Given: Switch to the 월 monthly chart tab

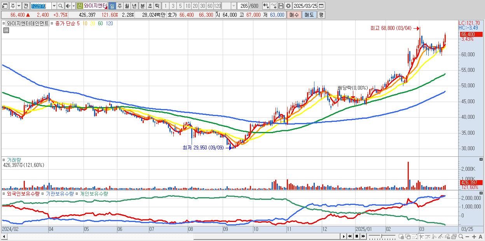Looking at the screenshot, I should point(127,6).
